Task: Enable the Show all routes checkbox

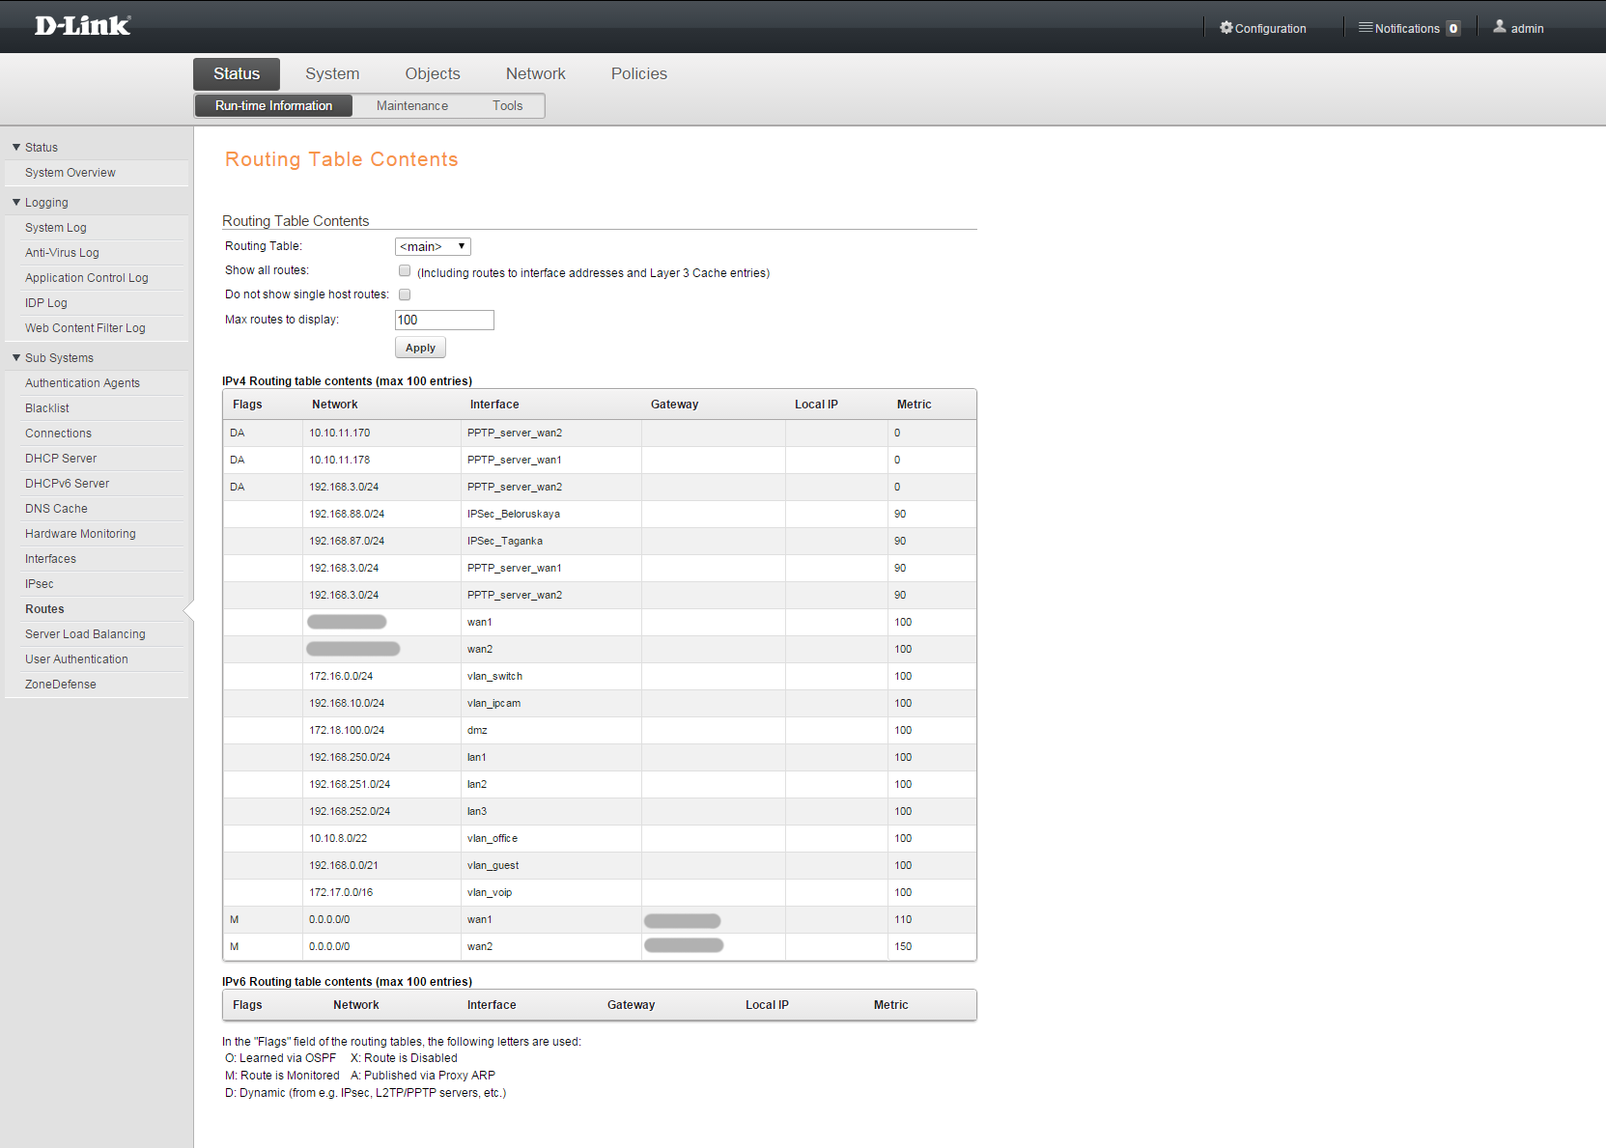Action: (405, 271)
